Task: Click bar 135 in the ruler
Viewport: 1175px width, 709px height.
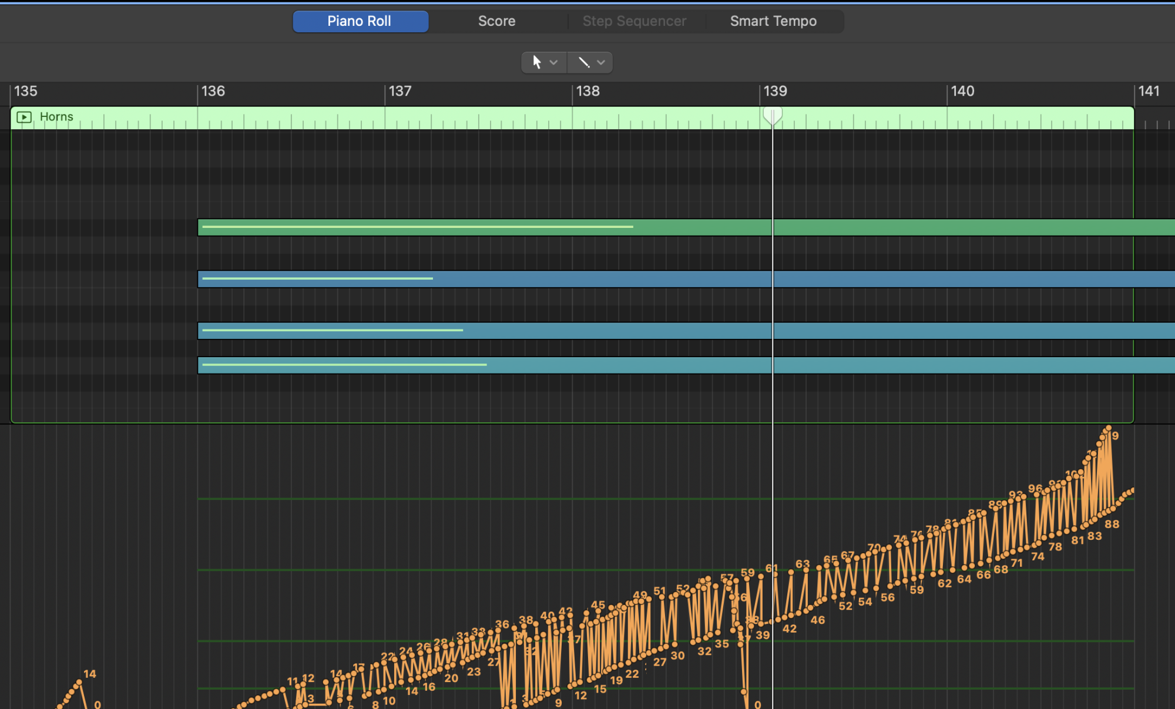Action: tap(25, 91)
